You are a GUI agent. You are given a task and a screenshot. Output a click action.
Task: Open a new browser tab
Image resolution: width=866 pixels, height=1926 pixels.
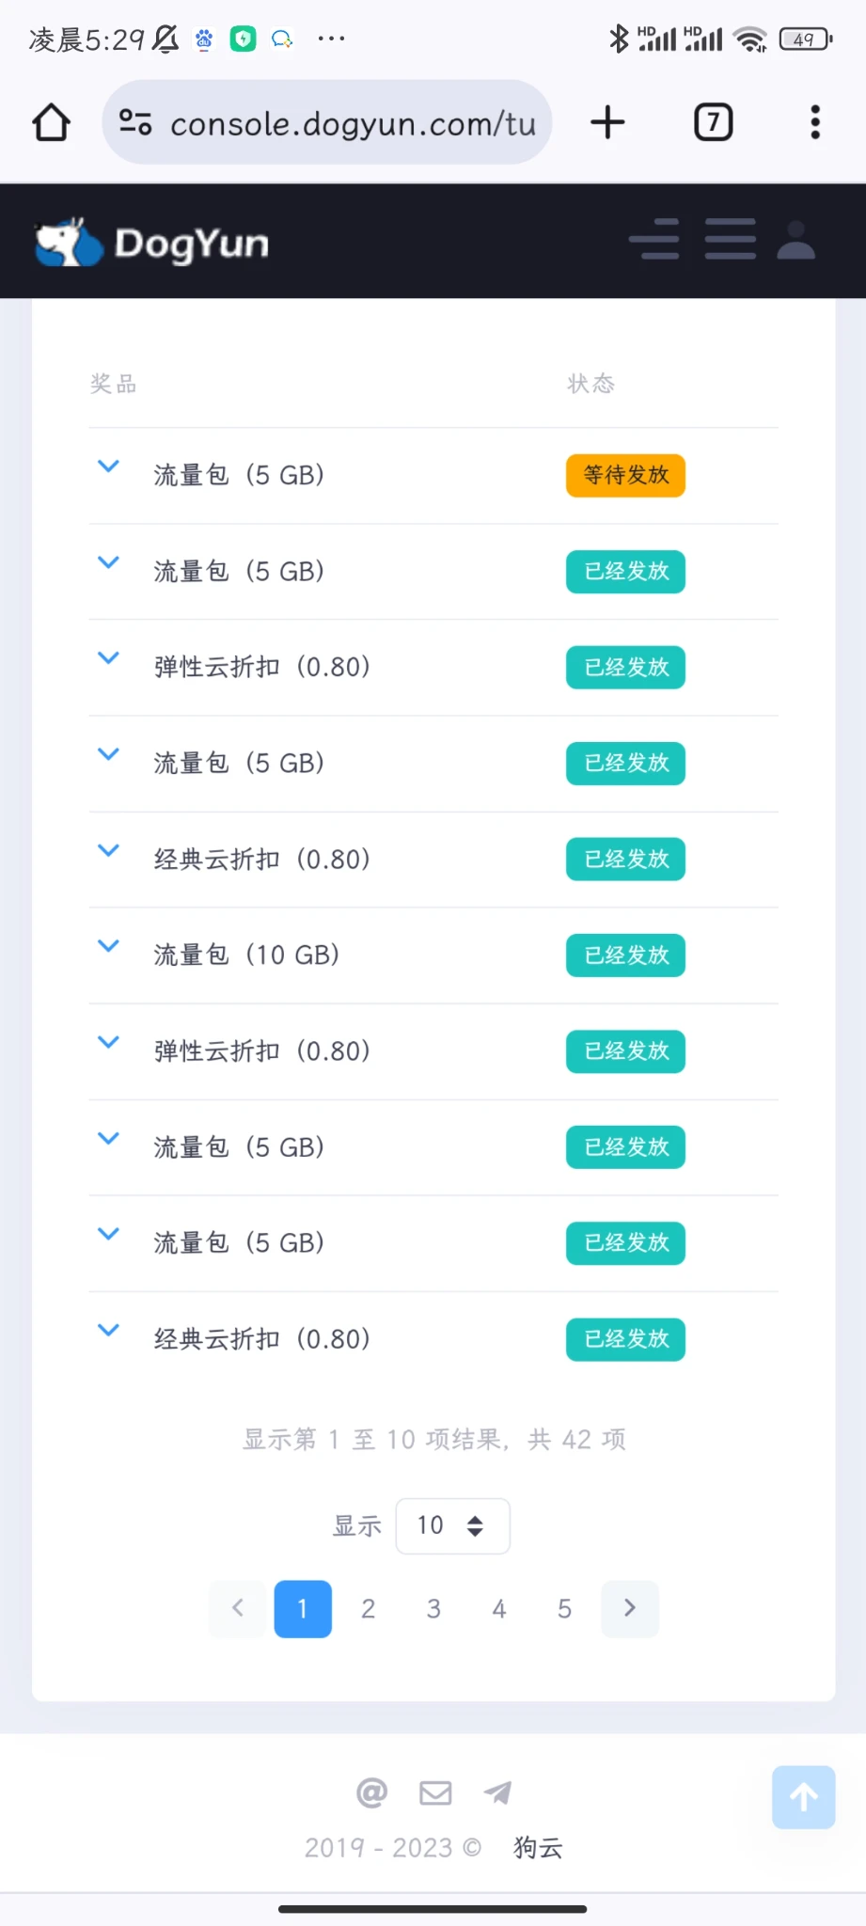pos(607,122)
